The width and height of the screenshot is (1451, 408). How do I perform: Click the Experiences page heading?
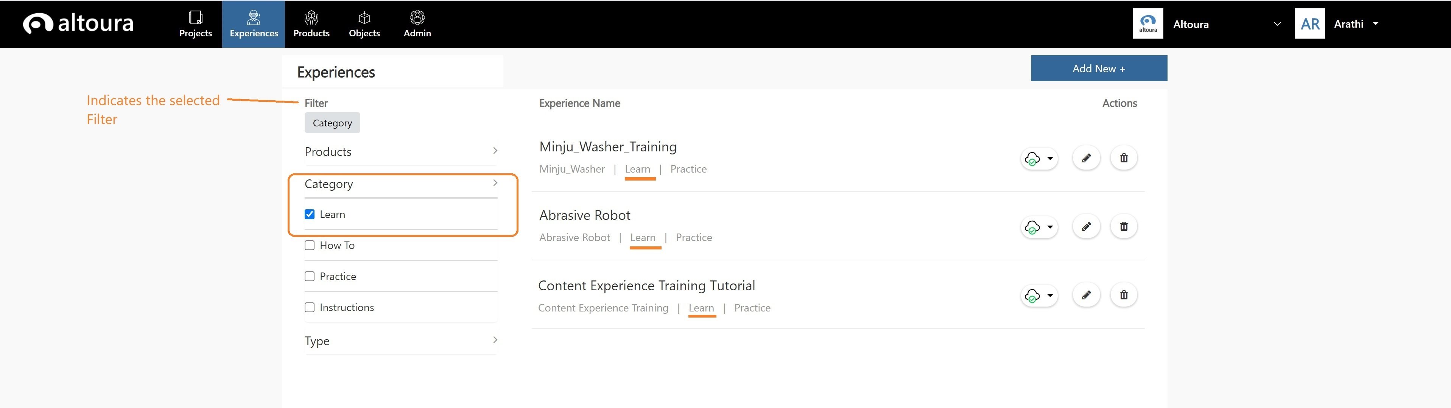coord(336,72)
